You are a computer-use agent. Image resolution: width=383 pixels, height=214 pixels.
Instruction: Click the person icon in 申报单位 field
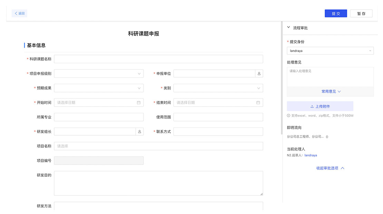point(259,74)
